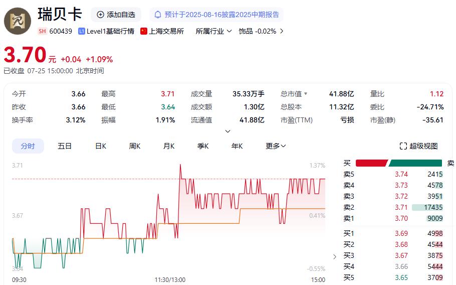The image size is (456, 285).
Task: Collapse order book with side arrow
Action: (x=335, y=257)
